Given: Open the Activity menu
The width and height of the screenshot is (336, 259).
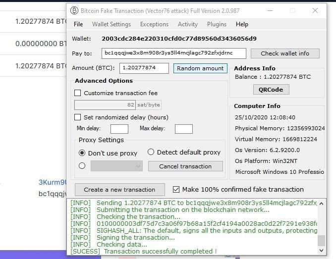Looking at the screenshot, I should click(188, 24).
